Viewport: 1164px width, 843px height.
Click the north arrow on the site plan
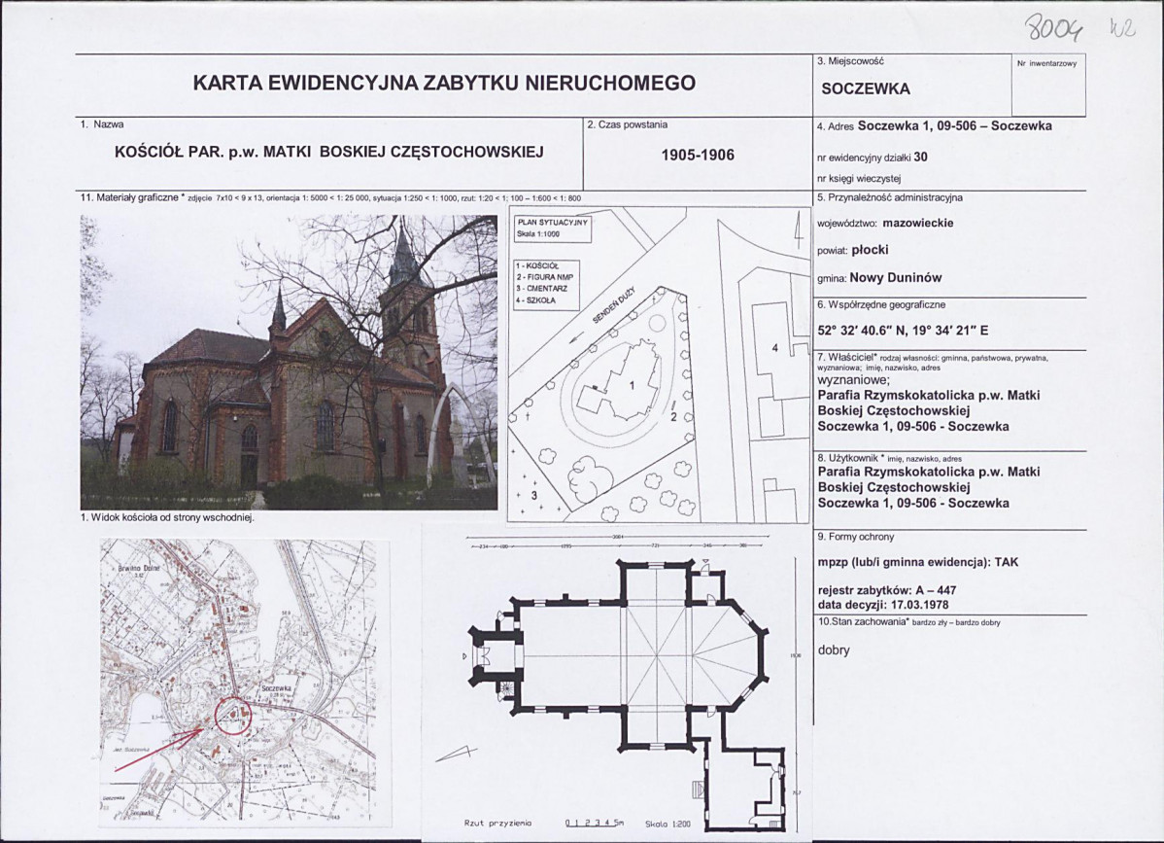pyautogui.click(x=799, y=231)
